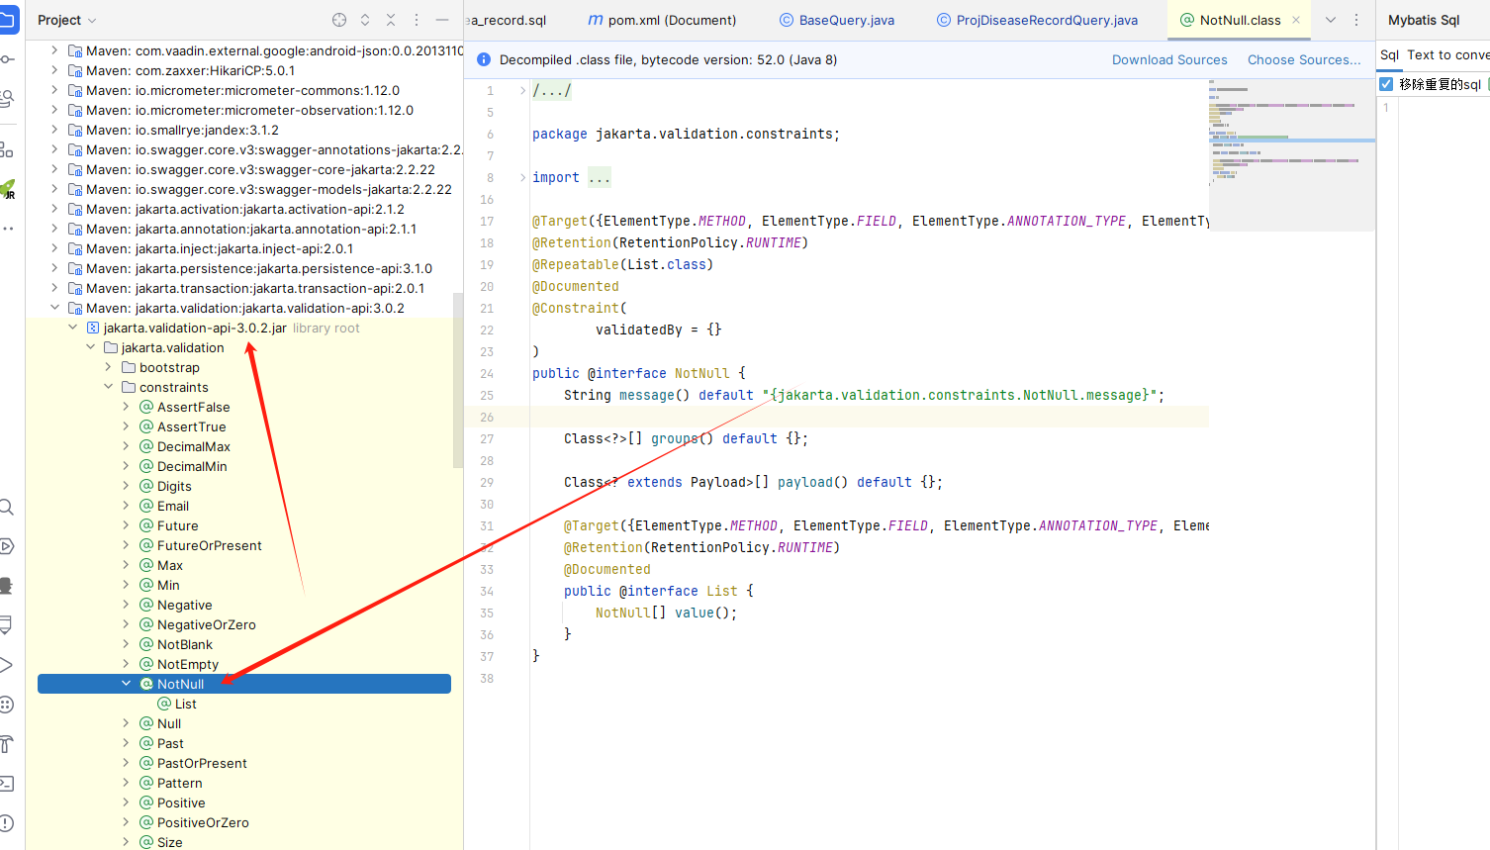The height and width of the screenshot is (850, 1490).
Task: Click Select Opened File crosshair icon
Action: click(339, 20)
